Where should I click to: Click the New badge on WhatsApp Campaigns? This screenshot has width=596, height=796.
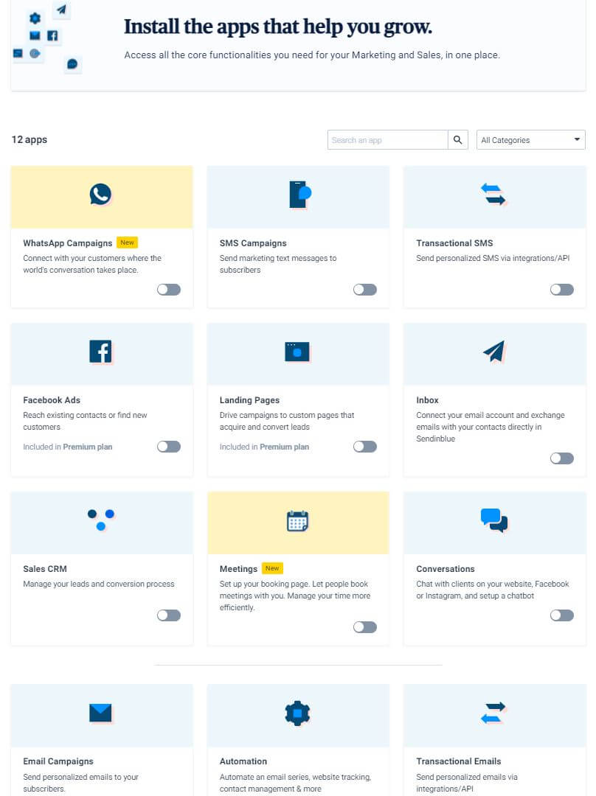[127, 242]
